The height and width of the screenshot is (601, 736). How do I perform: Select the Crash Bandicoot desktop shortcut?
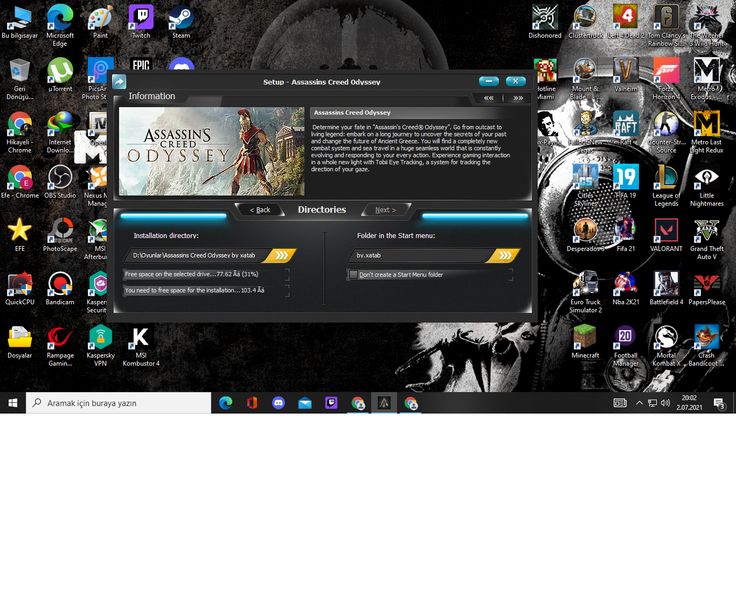coord(707,346)
